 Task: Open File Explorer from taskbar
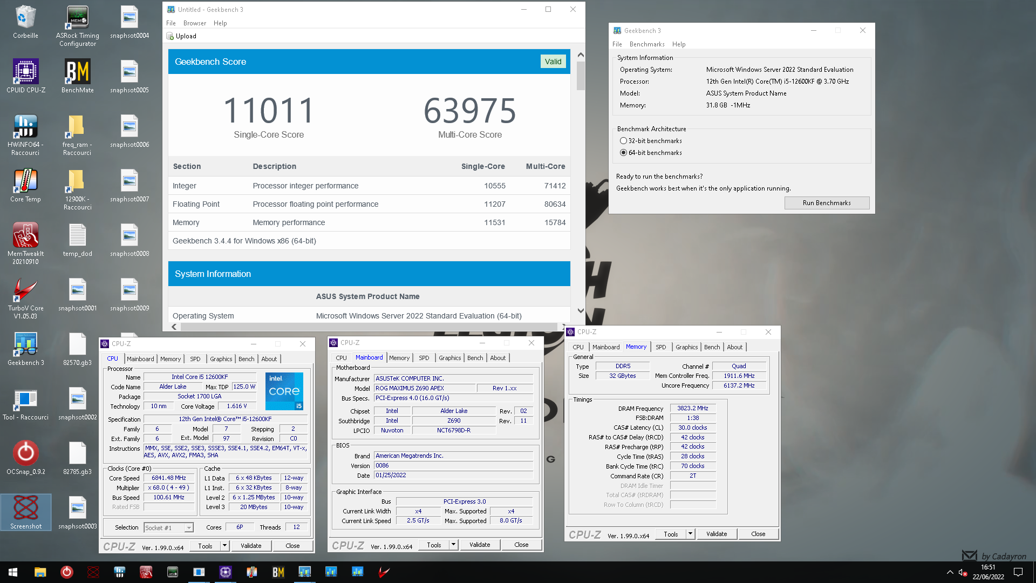[x=40, y=572]
